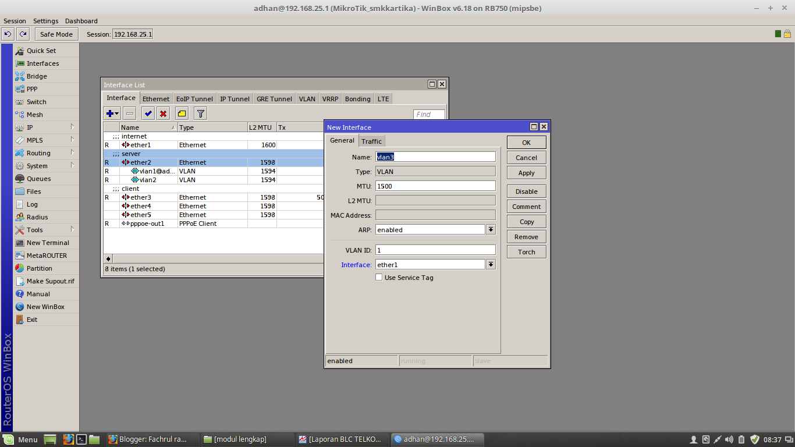The width and height of the screenshot is (795, 447).
Task: Switch to the VLAN tab in Interface List
Action: tap(307, 99)
